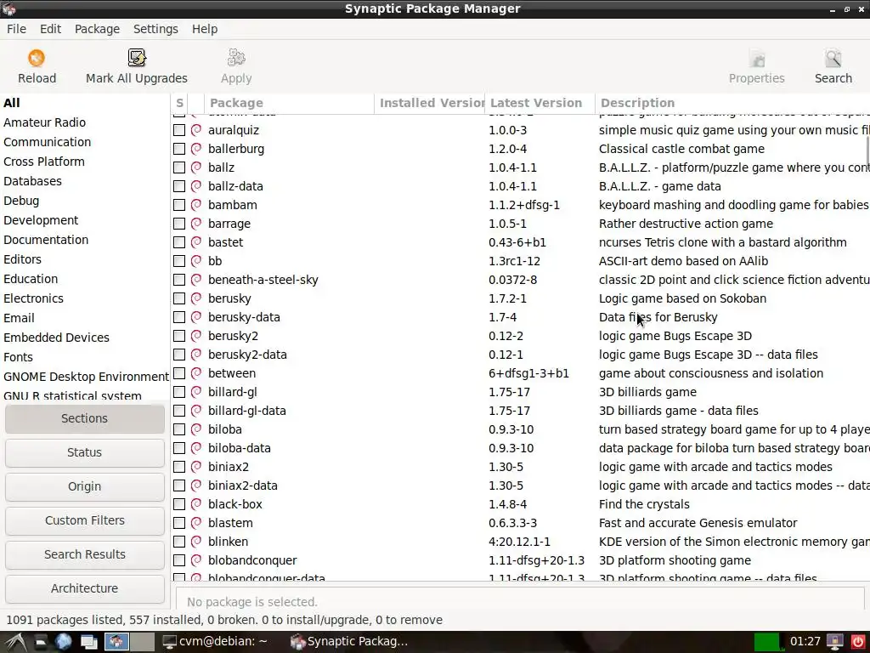
Task: Open the Edit menu
Action: [50, 29]
